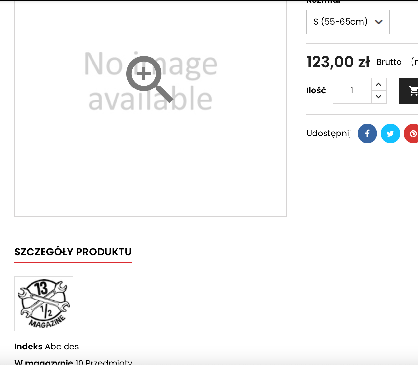Open the 13 1/2 Magazine brand logo
Screen dimensions: 418x365
pos(44,304)
